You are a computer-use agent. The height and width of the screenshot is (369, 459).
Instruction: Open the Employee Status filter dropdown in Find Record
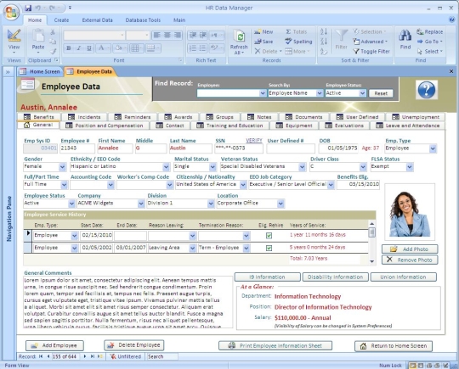[362, 93]
